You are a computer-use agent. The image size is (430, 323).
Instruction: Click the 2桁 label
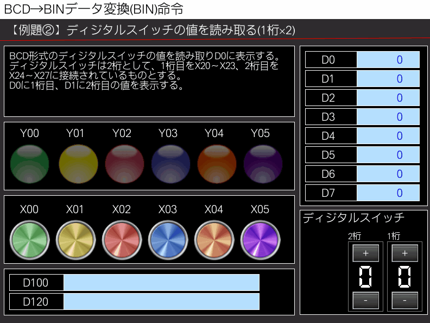click(x=355, y=236)
